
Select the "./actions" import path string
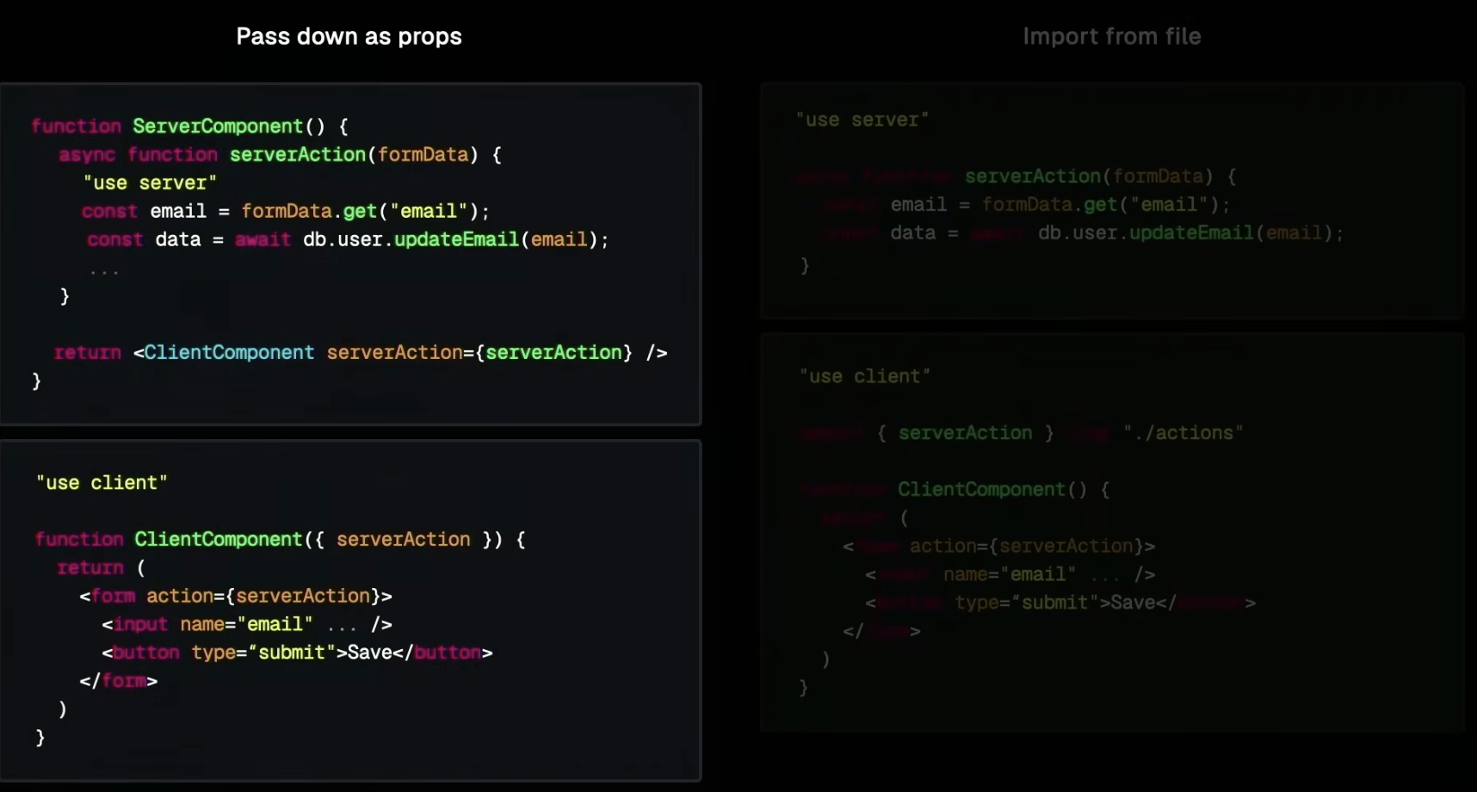(x=1183, y=433)
